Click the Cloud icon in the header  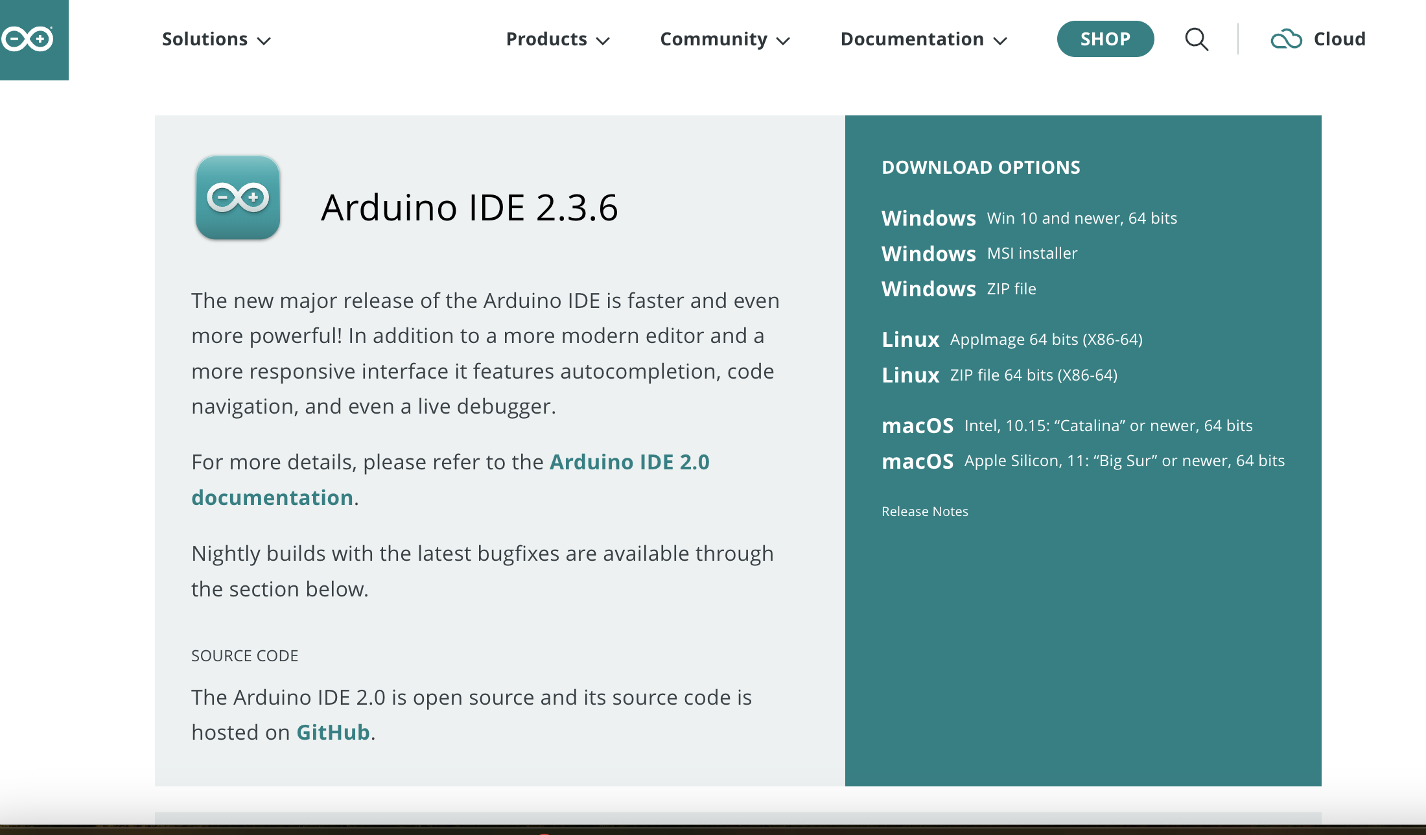1286,40
